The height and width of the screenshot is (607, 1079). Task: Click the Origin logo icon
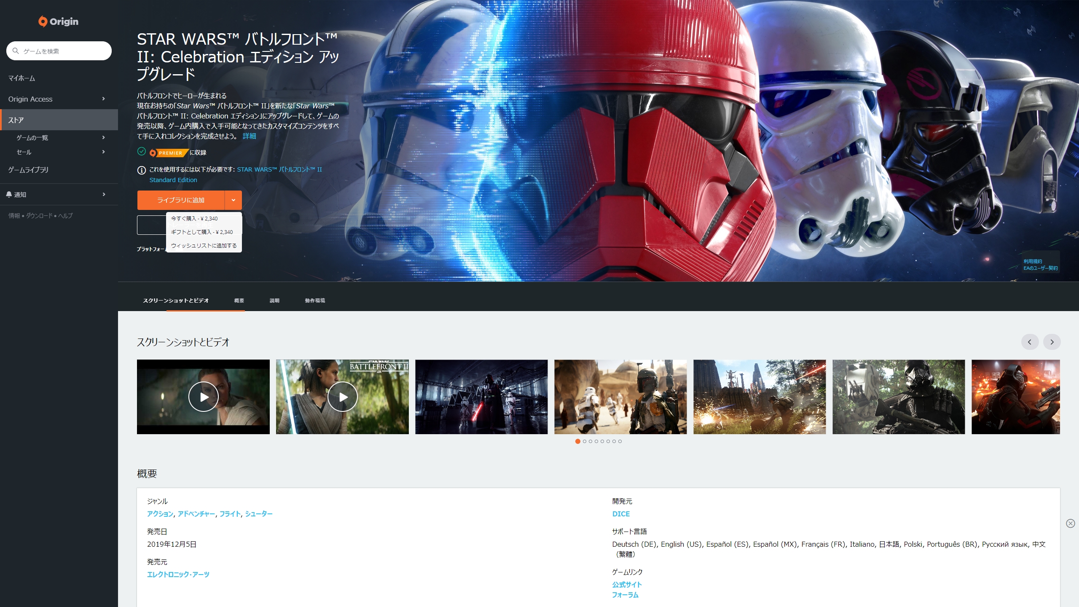point(43,21)
